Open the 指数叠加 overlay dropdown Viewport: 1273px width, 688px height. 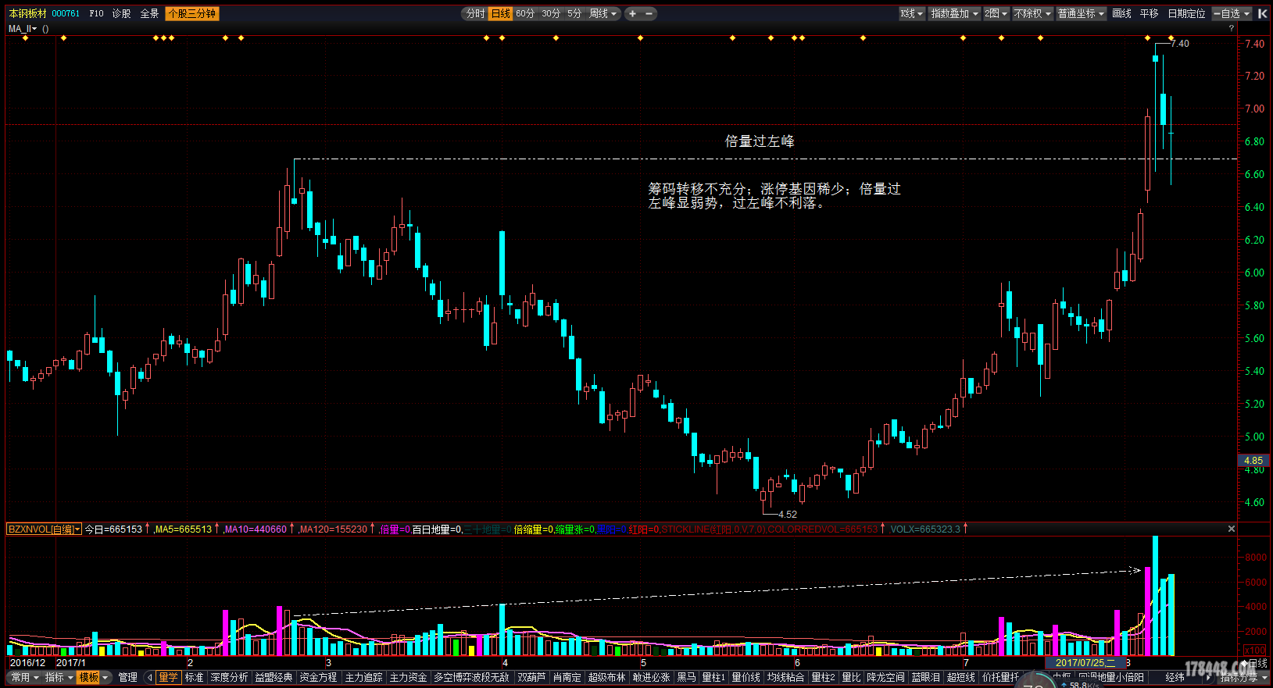pos(954,13)
